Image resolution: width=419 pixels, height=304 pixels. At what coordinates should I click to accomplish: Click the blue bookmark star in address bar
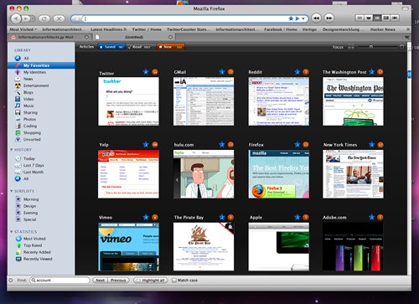[x=291, y=18]
